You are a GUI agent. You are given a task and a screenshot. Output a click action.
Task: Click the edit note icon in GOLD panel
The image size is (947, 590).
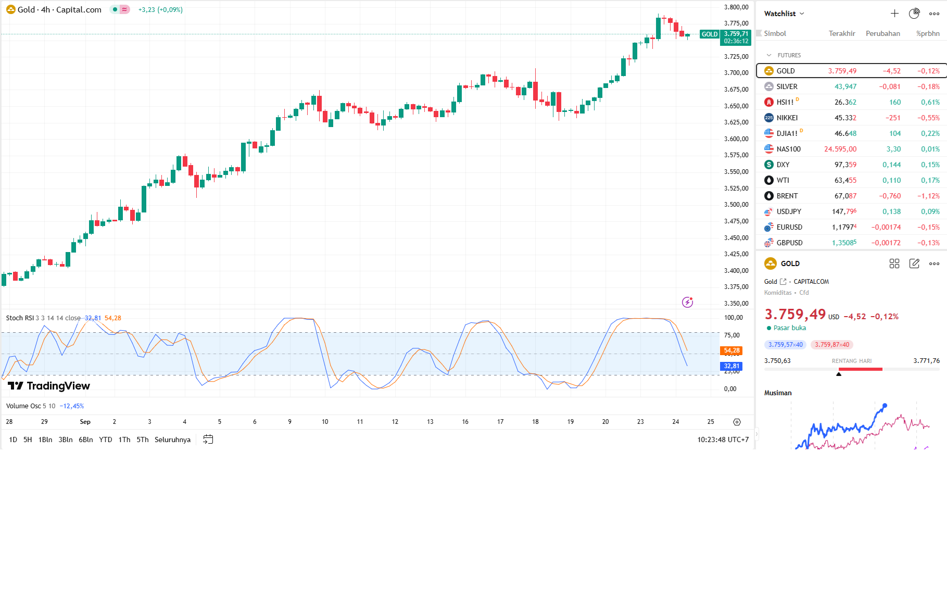tap(914, 263)
